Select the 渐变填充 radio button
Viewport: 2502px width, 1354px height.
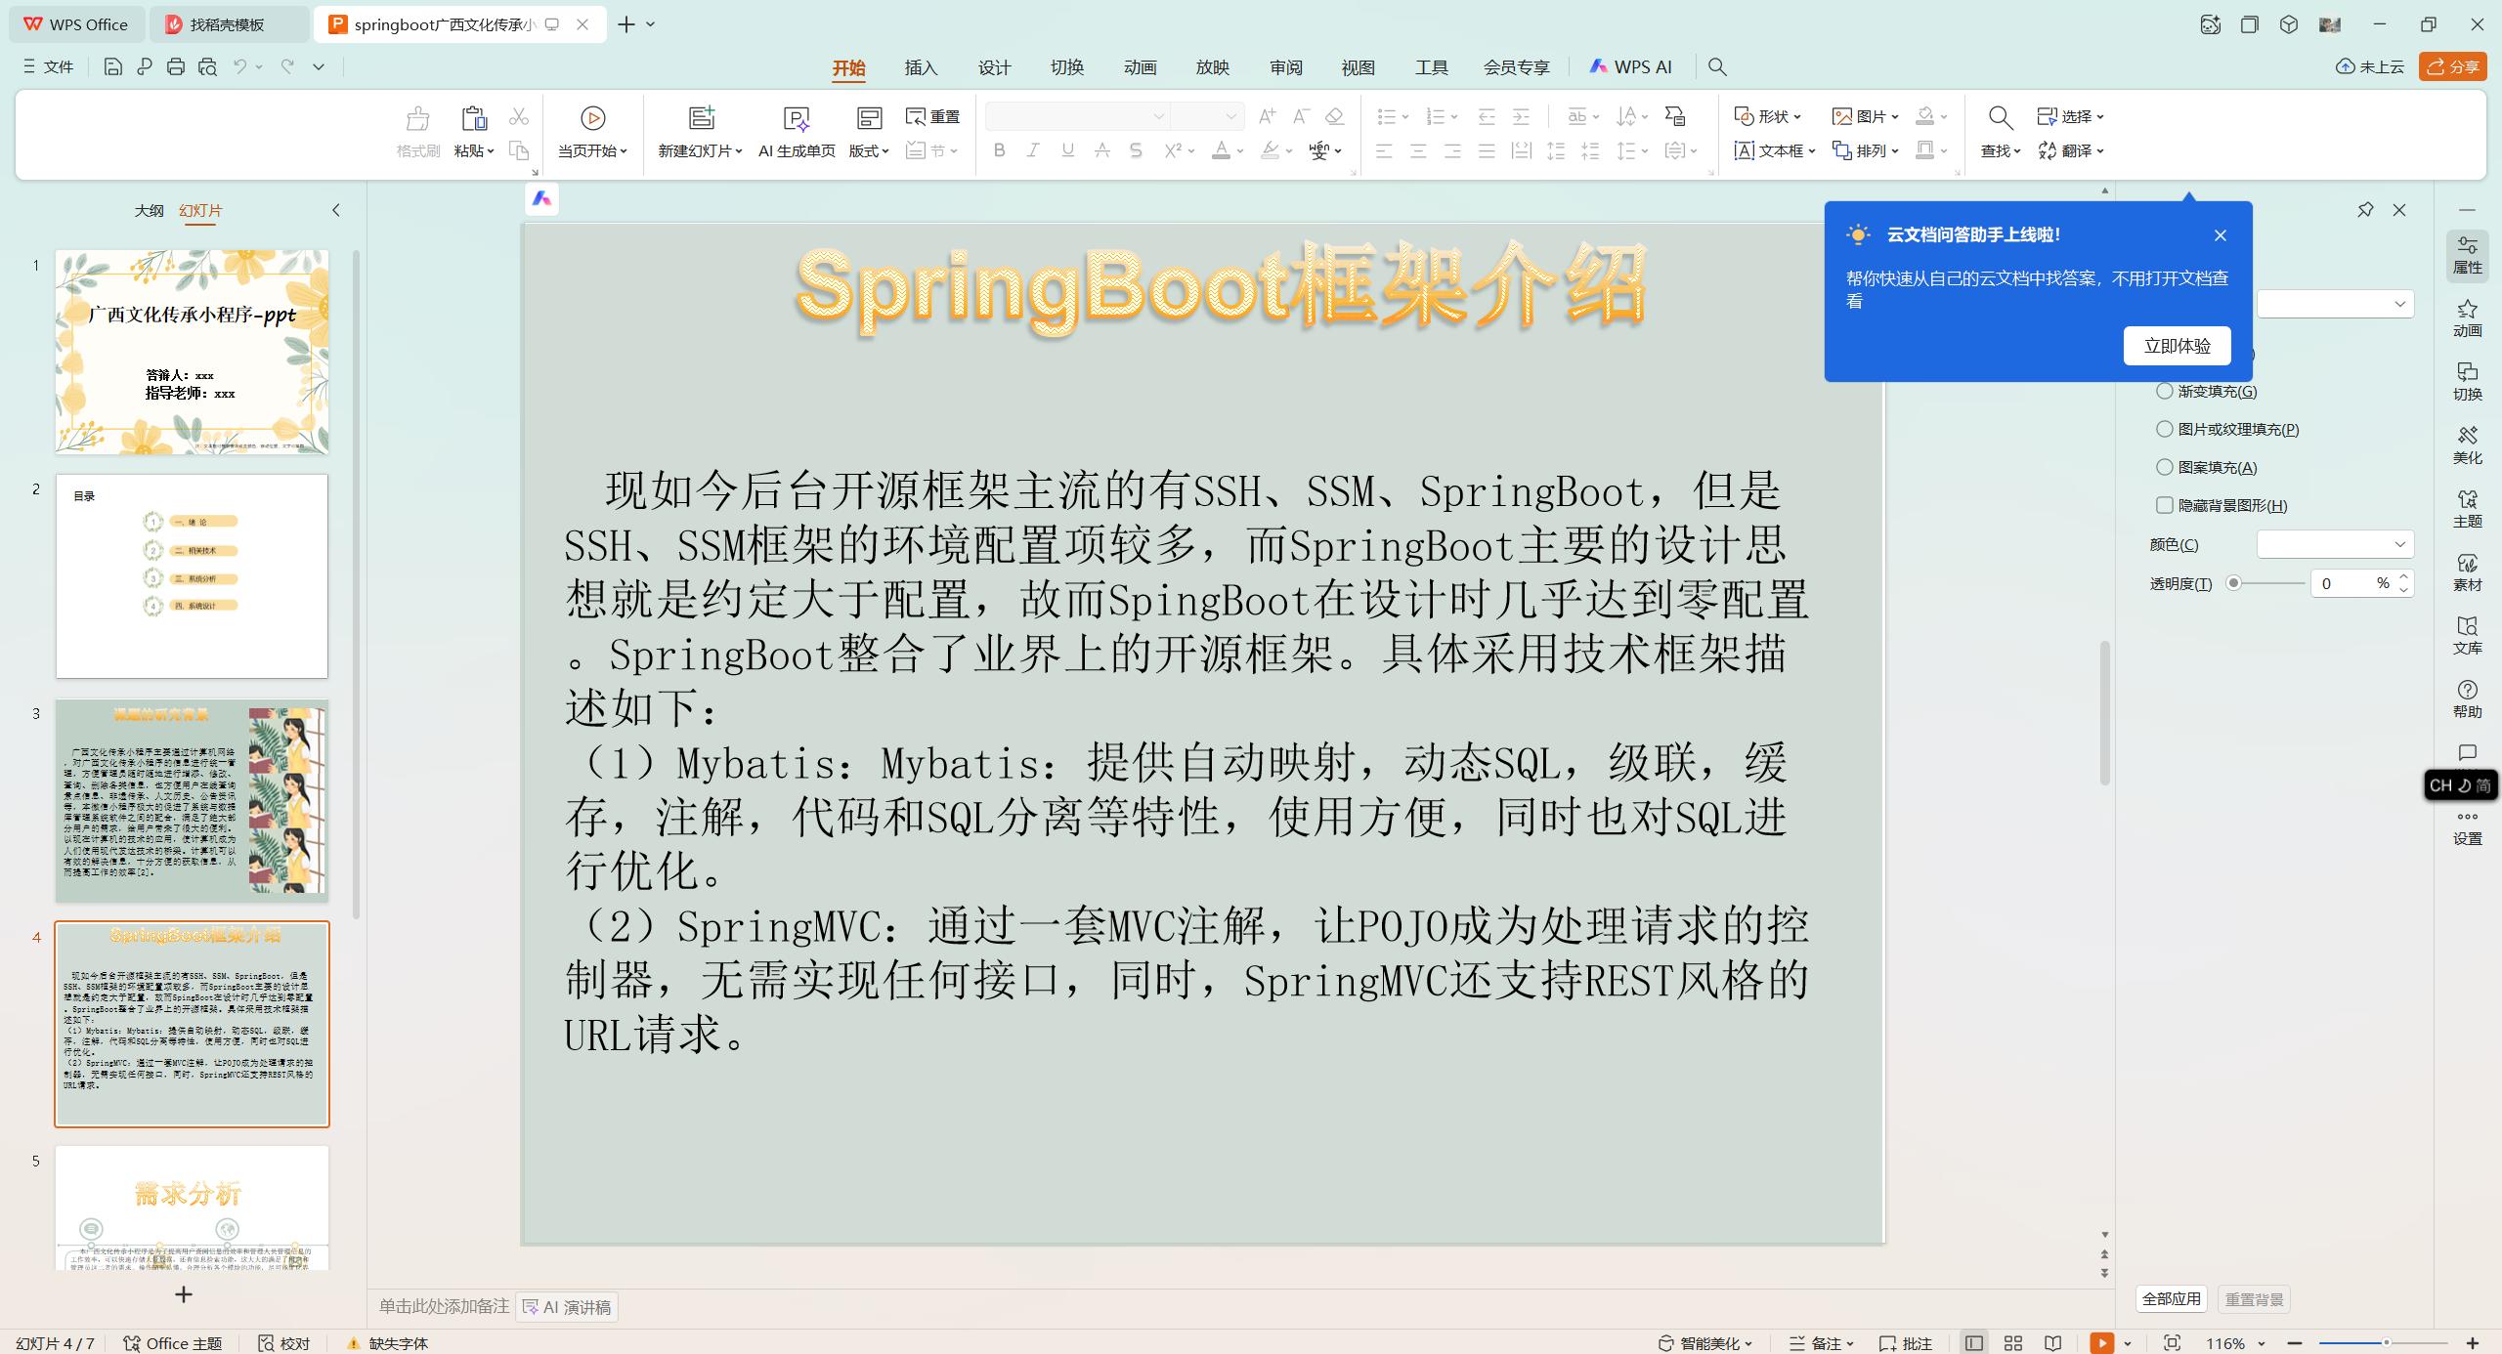pos(2165,390)
